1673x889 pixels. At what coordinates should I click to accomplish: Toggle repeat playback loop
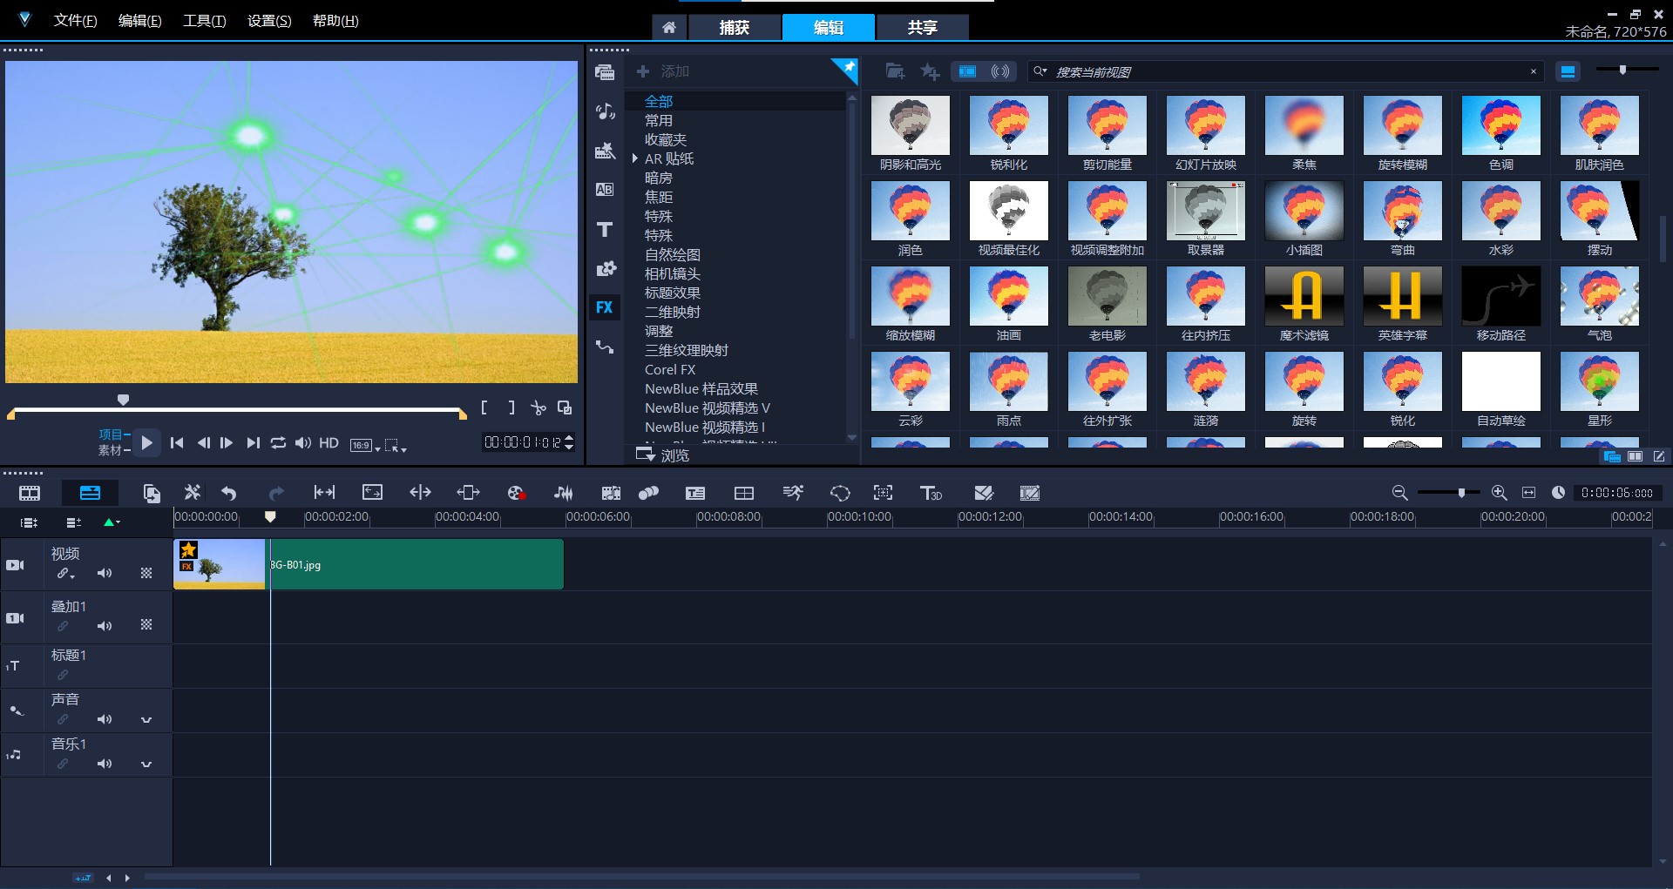[278, 443]
